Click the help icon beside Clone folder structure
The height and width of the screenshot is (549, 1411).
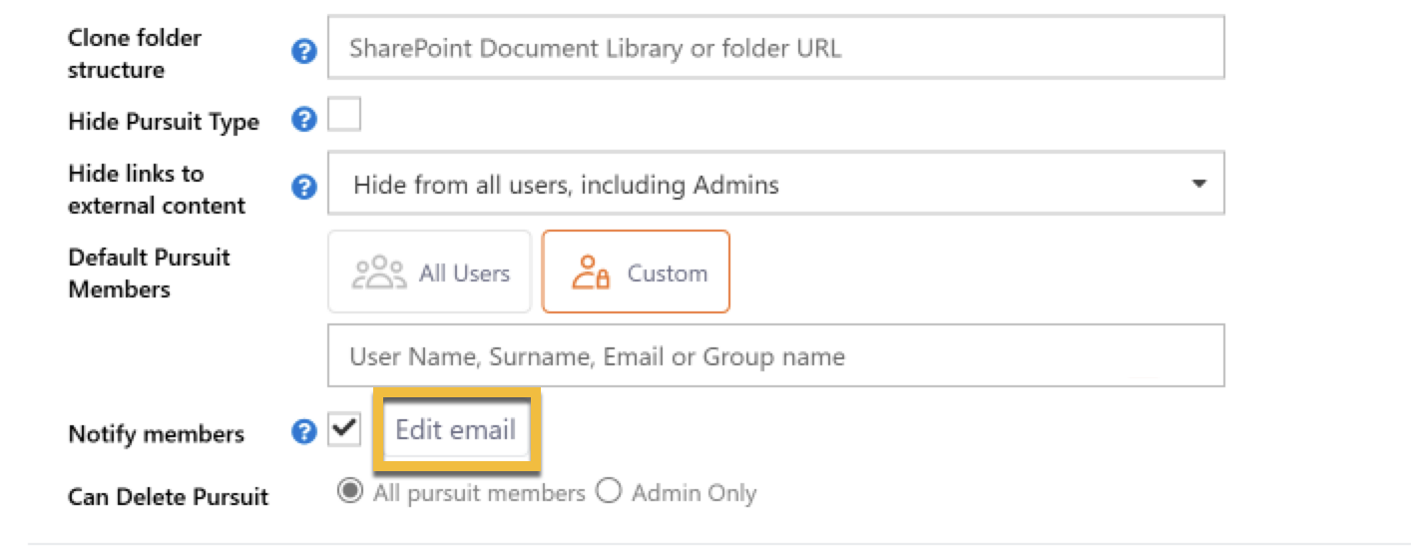[304, 52]
